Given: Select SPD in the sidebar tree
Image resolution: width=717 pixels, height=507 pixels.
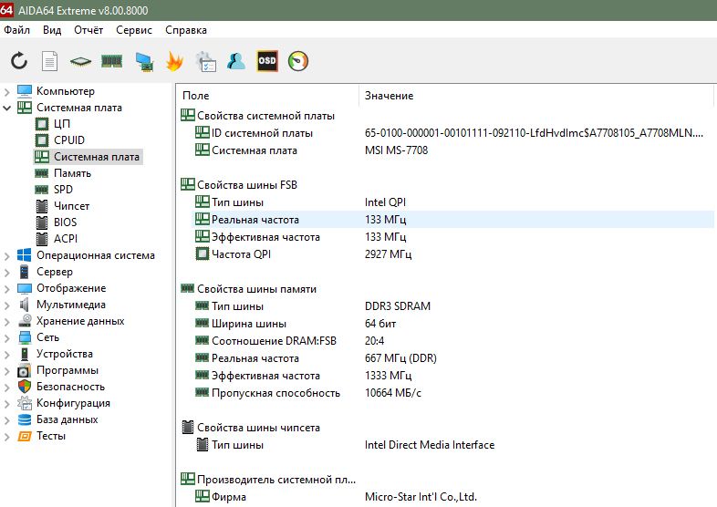Looking at the screenshot, I should pos(63,190).
